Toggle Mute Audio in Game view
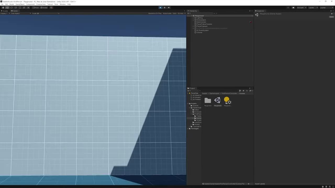Image resolution: width=335 pixels, height=188 pixels. pyautogui.click(x=167, y=13)
